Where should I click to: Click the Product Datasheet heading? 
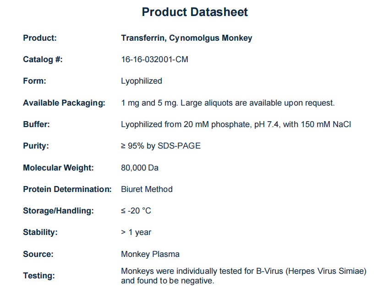[x=195, y=12]
